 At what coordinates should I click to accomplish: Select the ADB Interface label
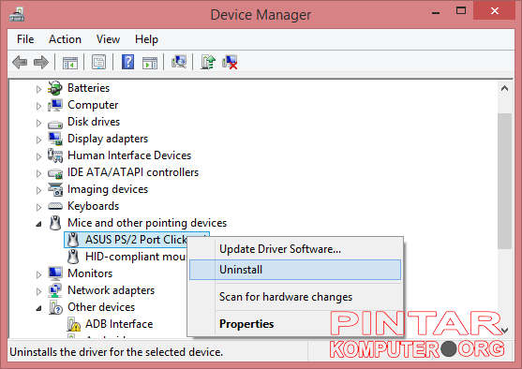coord(119,324)
